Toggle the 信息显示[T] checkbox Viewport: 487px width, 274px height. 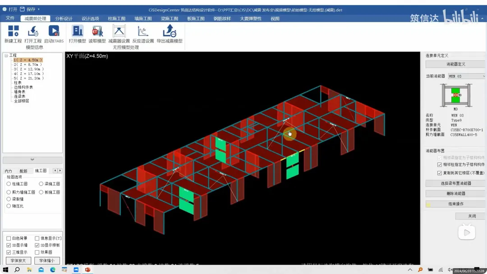pos(37,238)
